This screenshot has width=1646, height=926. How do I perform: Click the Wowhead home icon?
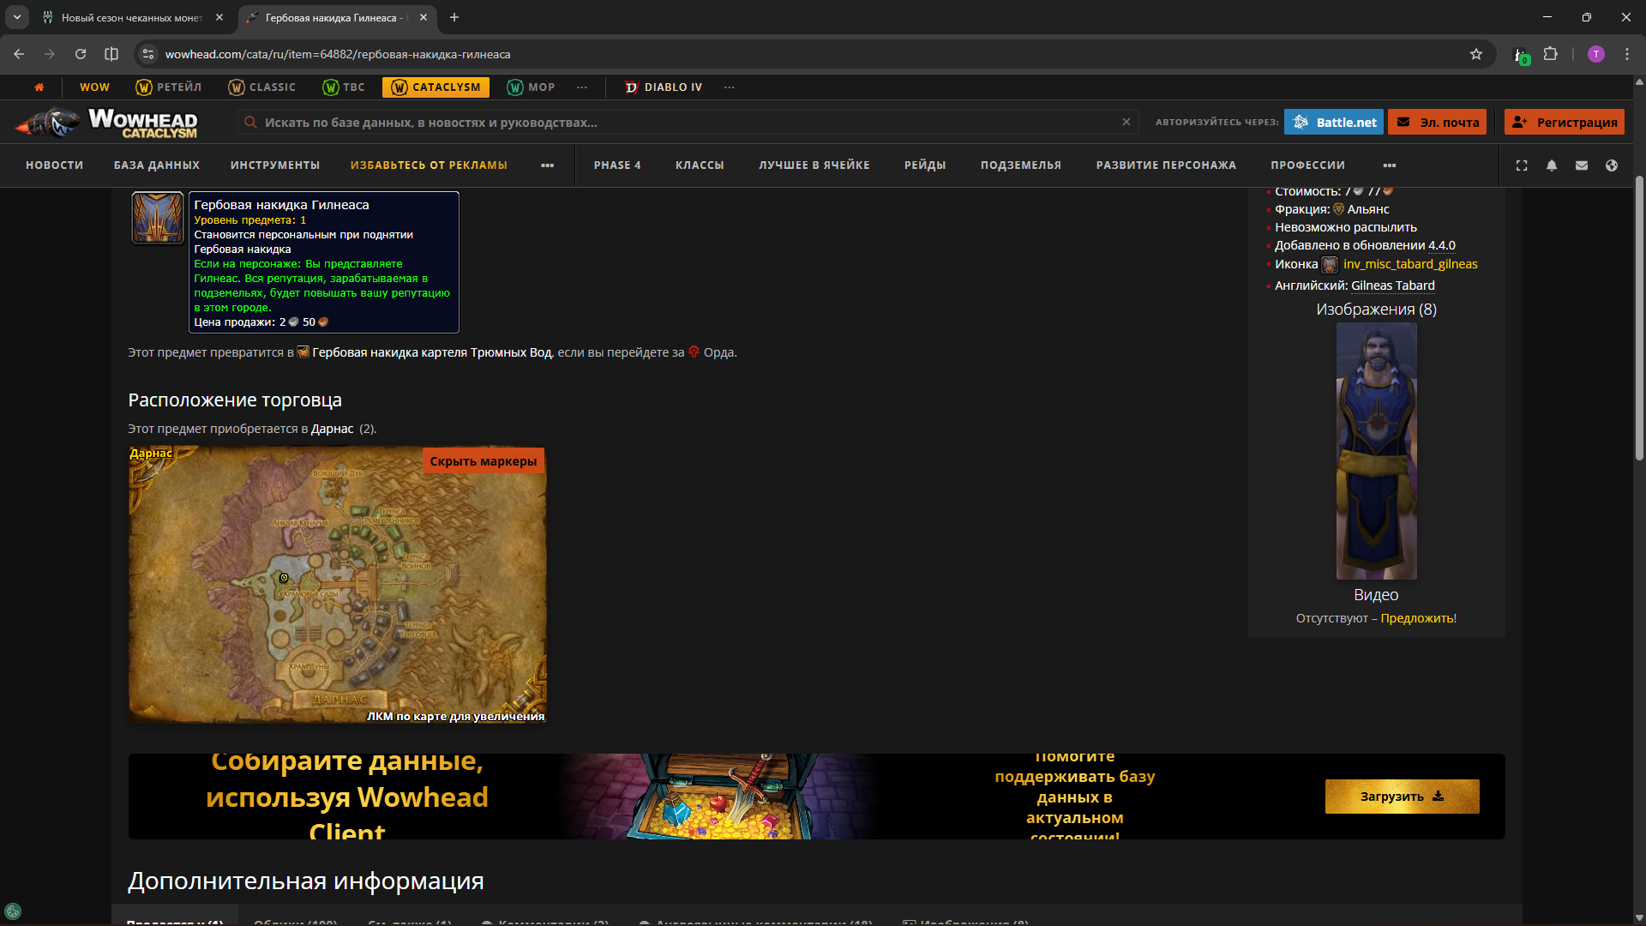[39, 87]
